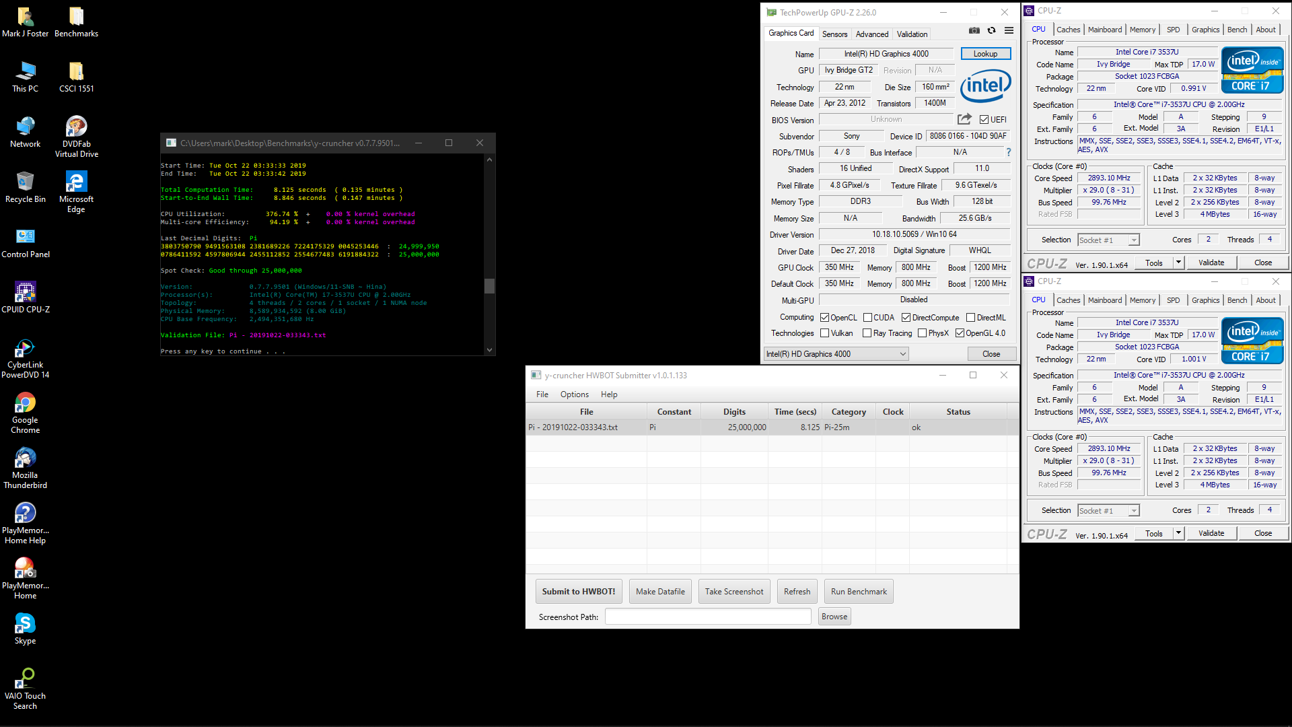Open Socket #1 selection dropdown in upper CPU-Z
1292x727 pixels.
click(x=1108, y=240)
